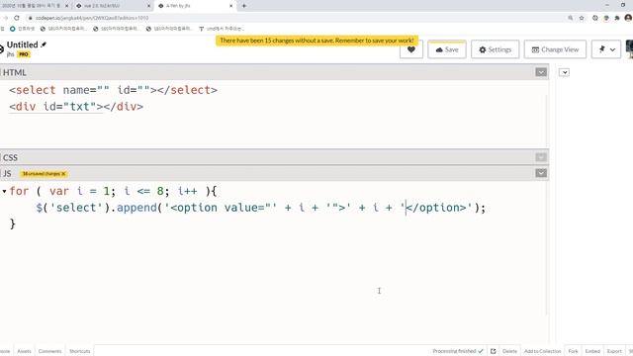
Task: Open pen in new window icon
Action: 493,351
